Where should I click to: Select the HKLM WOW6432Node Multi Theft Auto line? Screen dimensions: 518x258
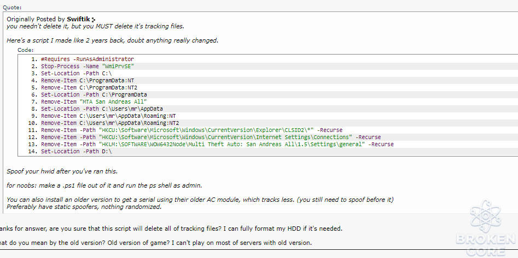(217, 145)
